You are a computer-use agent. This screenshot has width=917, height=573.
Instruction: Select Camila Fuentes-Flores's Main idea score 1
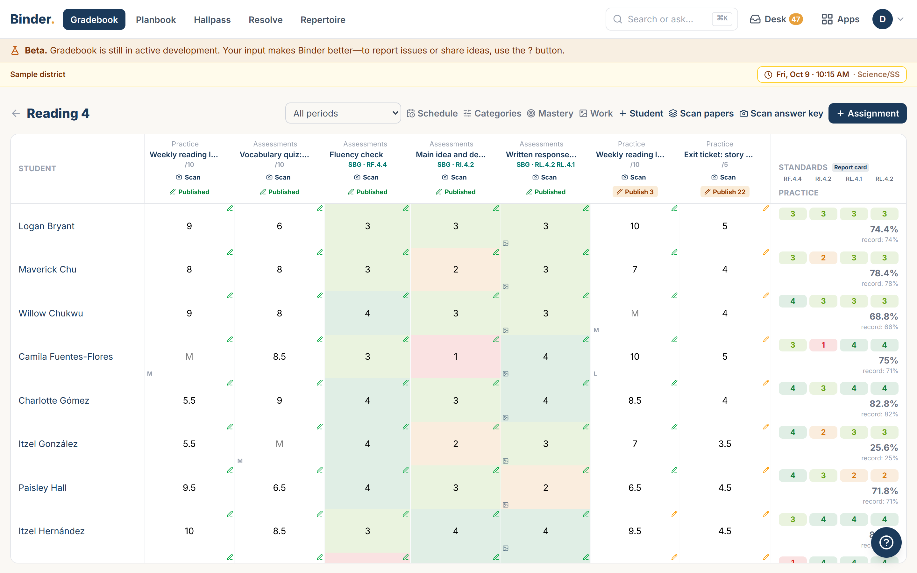455,357
